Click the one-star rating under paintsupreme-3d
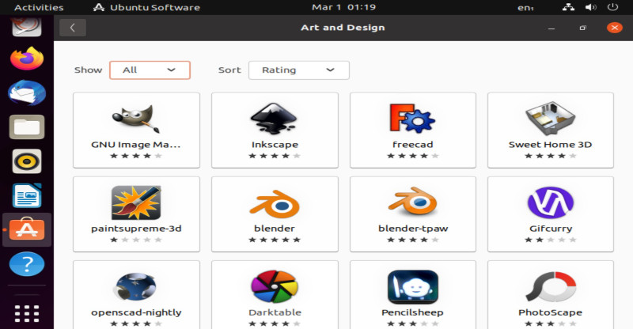Screen dimensions: 633x329 click(136, 240)
